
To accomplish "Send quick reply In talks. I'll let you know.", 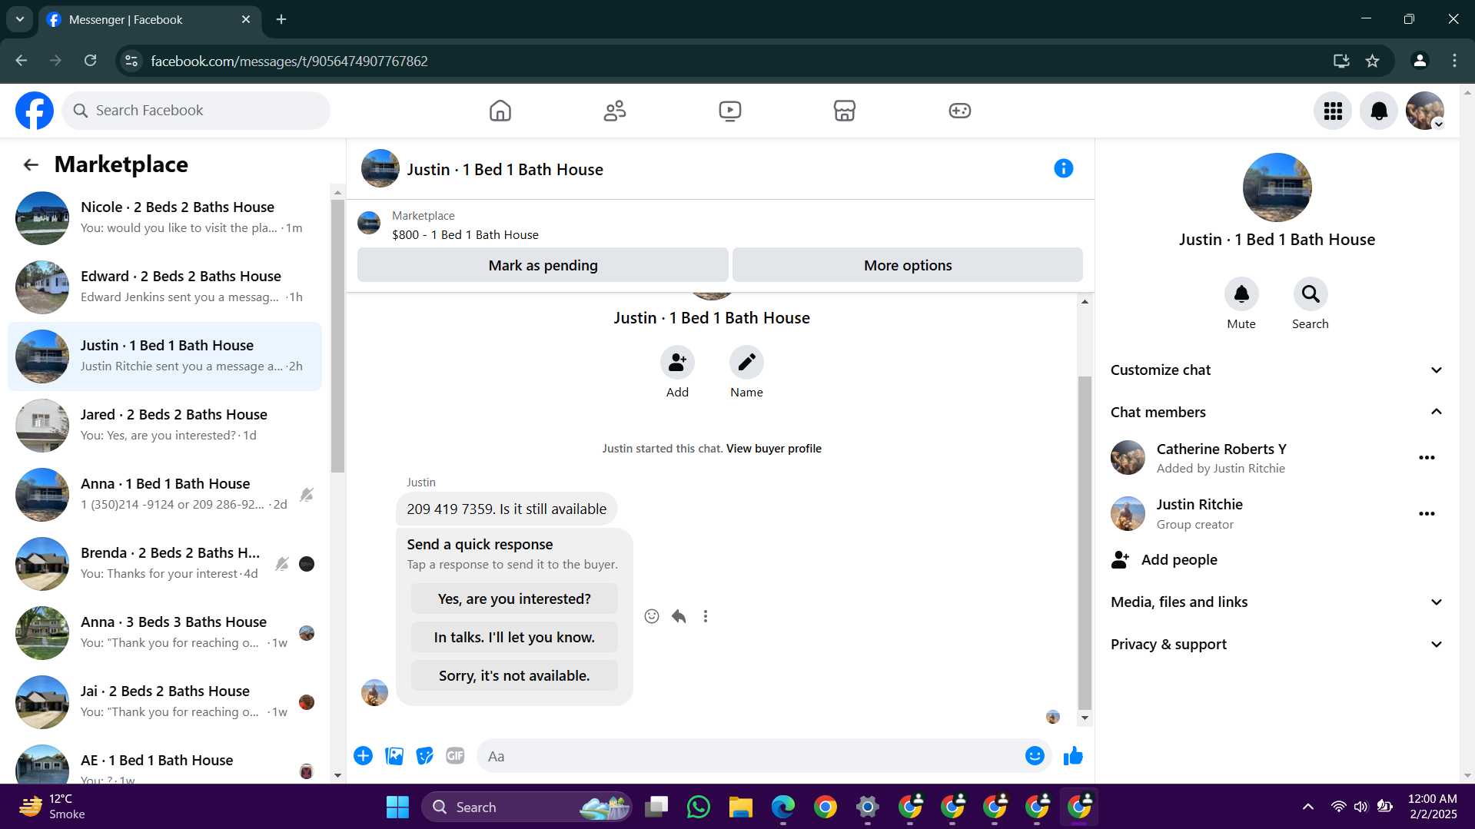I will click(x=514, y=637).
